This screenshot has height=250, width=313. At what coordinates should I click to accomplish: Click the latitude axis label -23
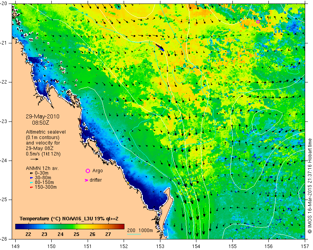[x=4, y=121]
